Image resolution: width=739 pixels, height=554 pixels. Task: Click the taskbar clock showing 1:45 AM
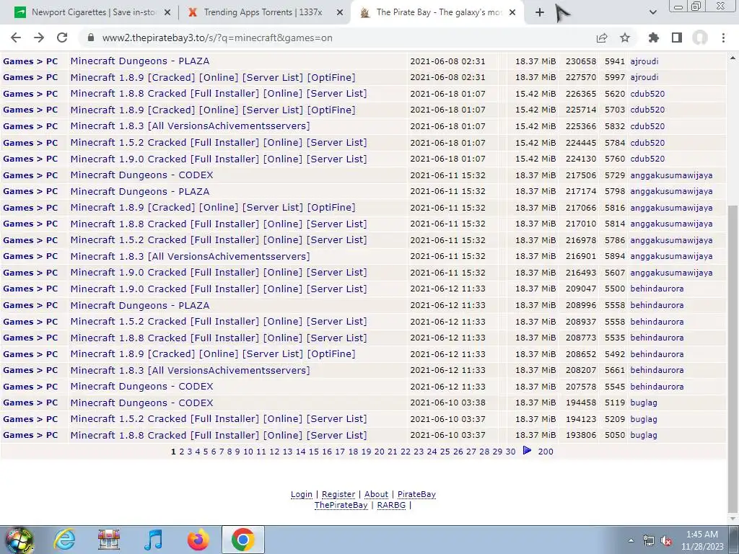[x=701, y=540]
